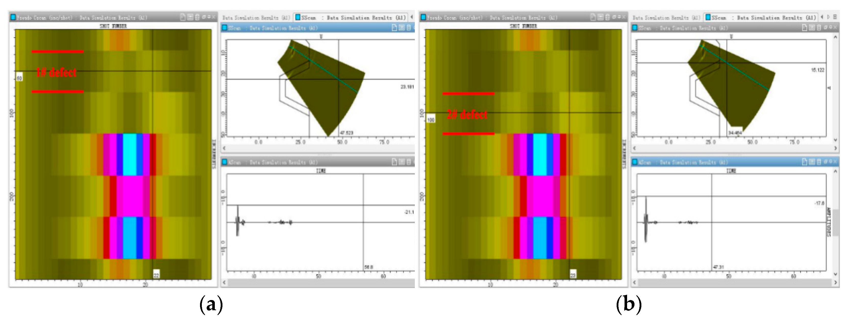The width and height of the screenshot is (847, 323).
Task: Click the cyan center band in the left Cscan
Action: click(x=130, y=155)
